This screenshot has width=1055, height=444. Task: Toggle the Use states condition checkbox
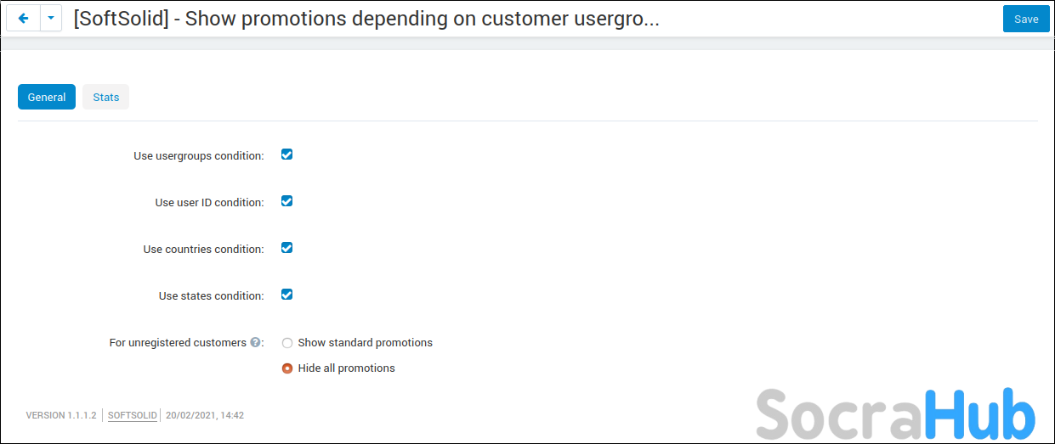[287, 295]
